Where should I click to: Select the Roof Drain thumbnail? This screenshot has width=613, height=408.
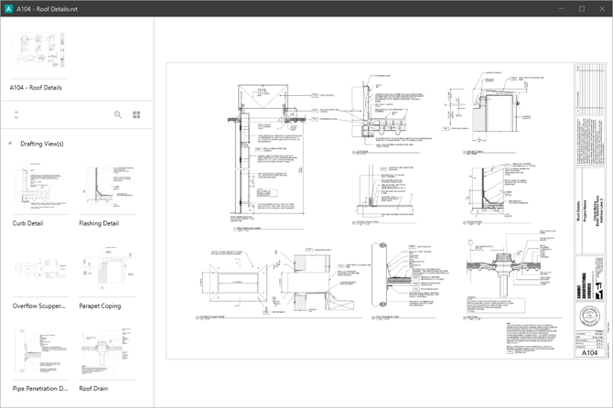coord(108,355)
